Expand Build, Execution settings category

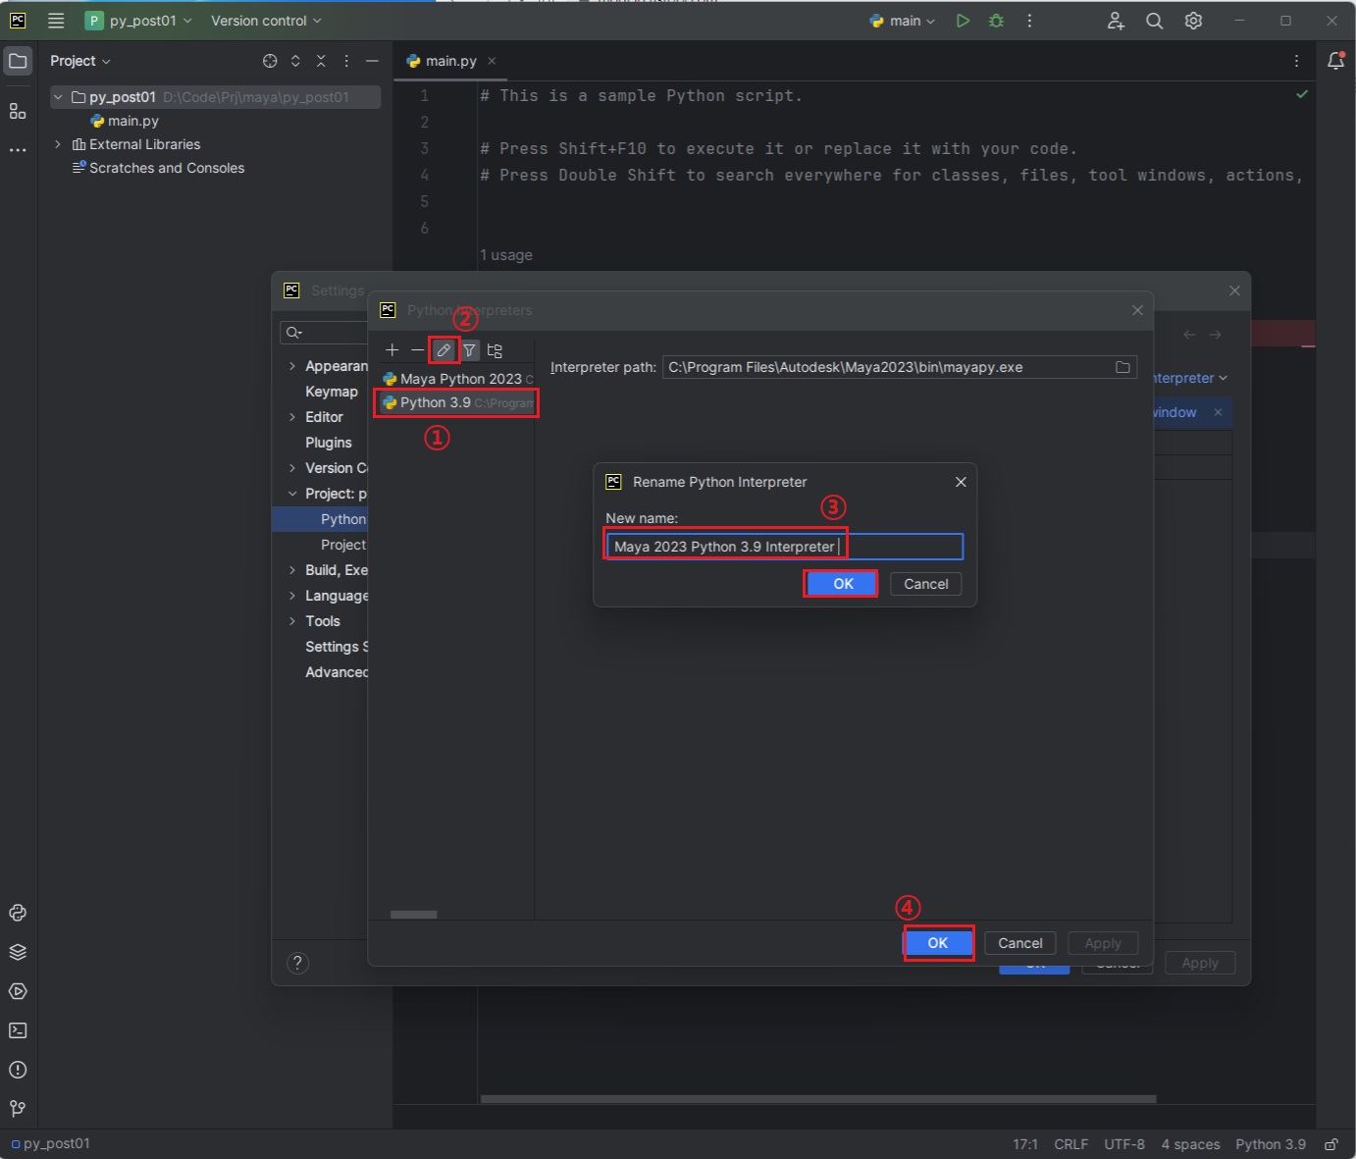pos(292,570)
